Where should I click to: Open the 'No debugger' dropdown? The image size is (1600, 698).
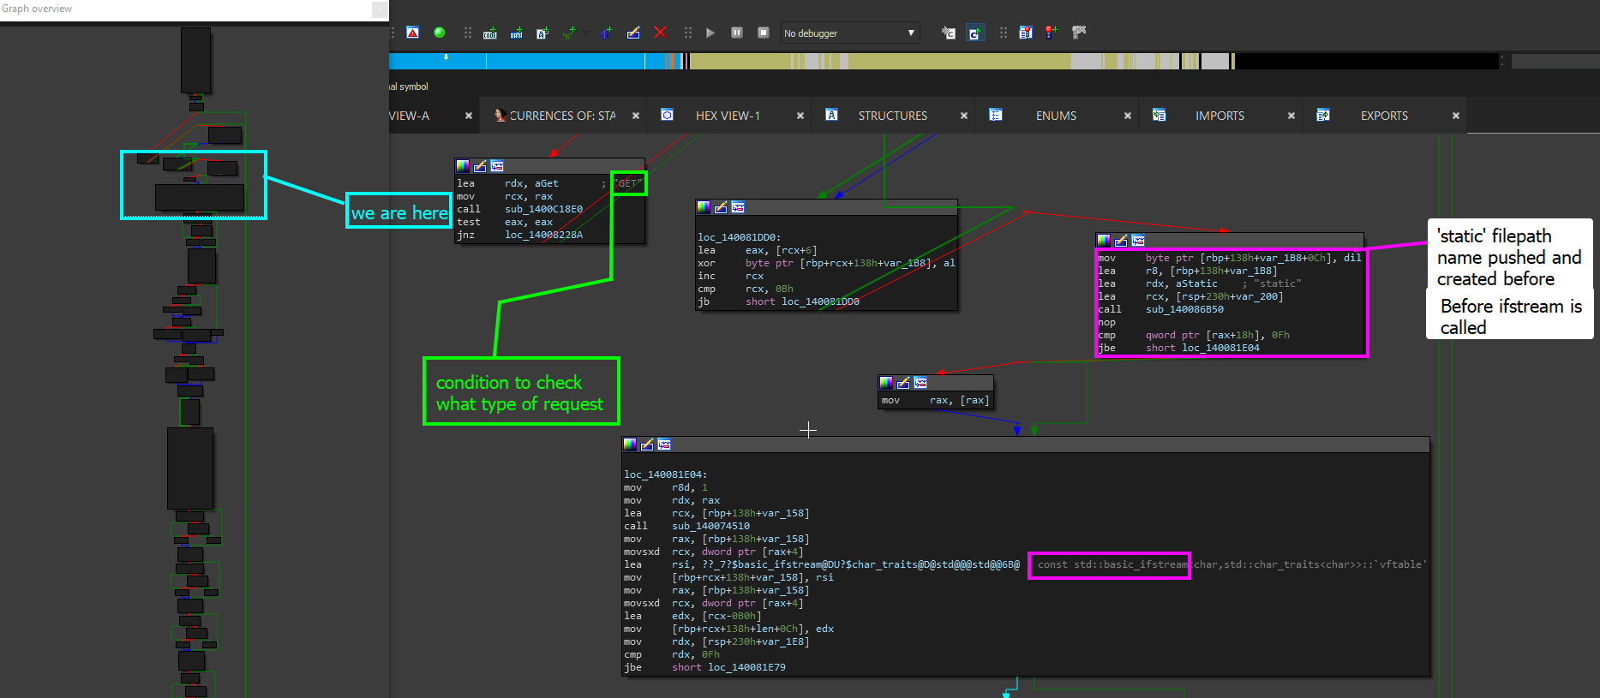(x=910, y=33)
